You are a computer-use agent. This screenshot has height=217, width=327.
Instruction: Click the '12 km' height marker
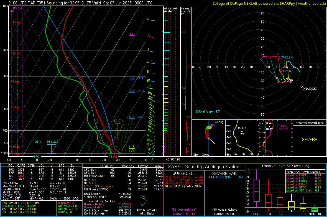click(16, 53)
